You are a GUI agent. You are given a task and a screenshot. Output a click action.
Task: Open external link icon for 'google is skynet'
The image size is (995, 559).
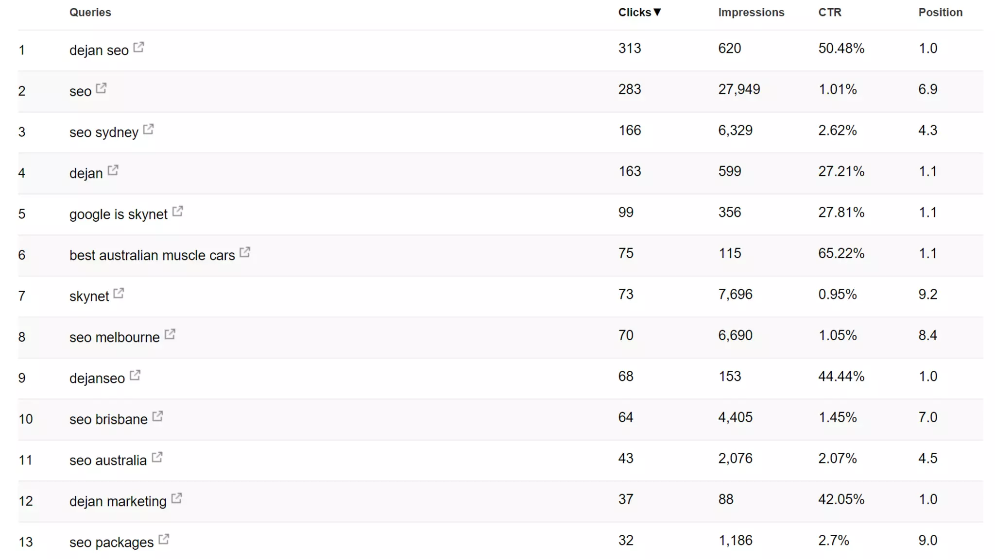pyautogui.click(x=178, y=211)
